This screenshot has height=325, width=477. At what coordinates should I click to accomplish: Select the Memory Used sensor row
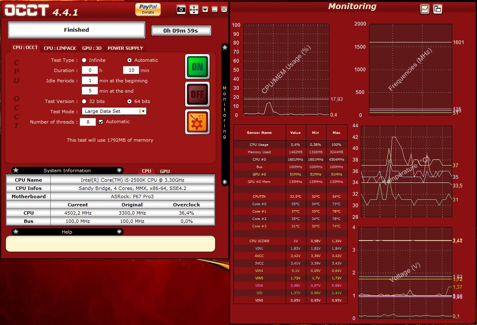[x=290, y=152]
